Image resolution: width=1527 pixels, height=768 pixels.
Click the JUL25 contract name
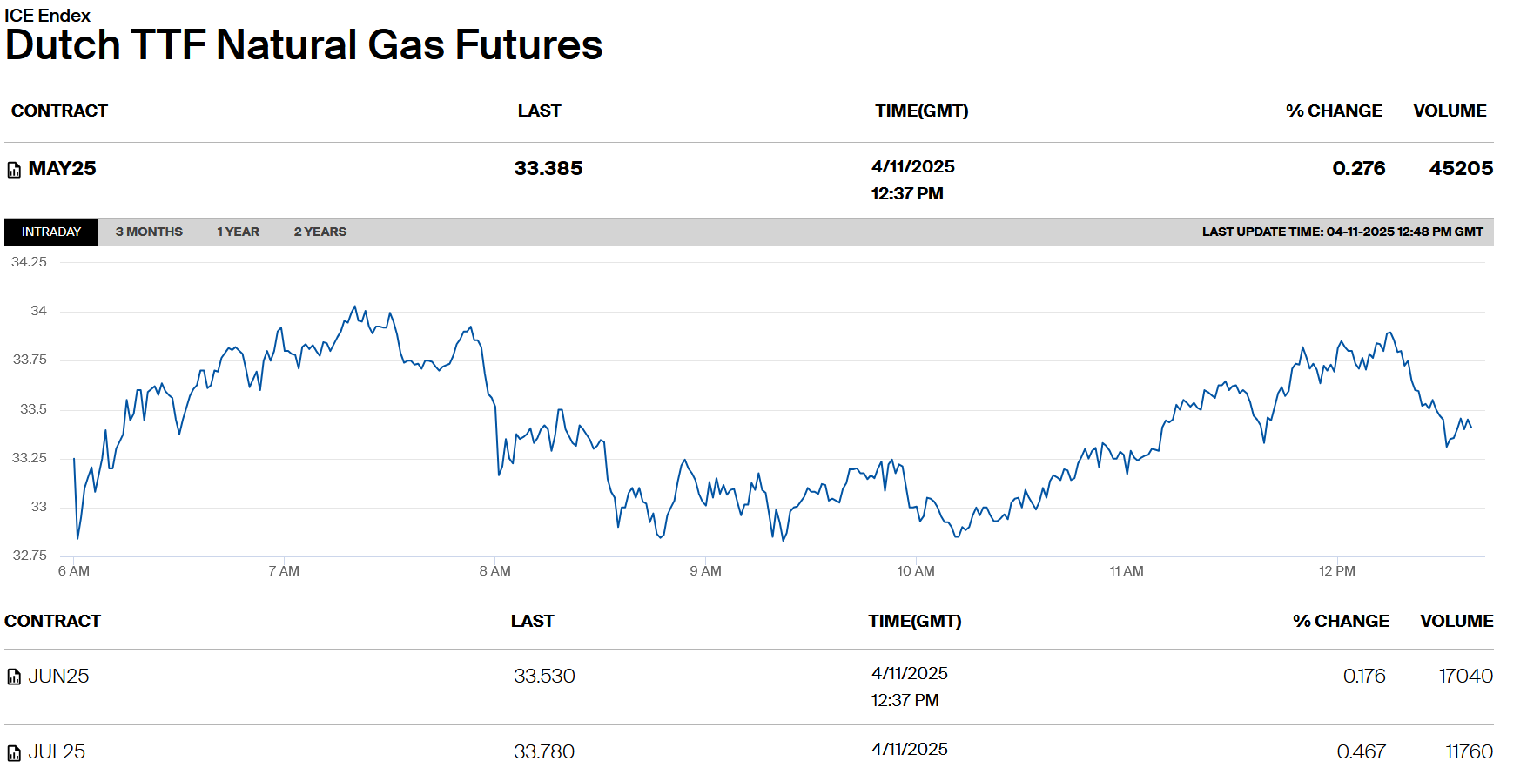tap(57, 751)
